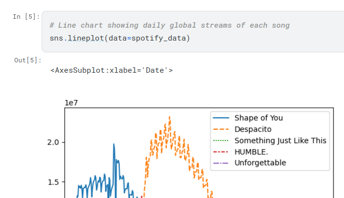Image resolution: width=344 pixels, height=198 pixels.
Task: Click the line chart comment in code cell
Action: click(169, 25)
